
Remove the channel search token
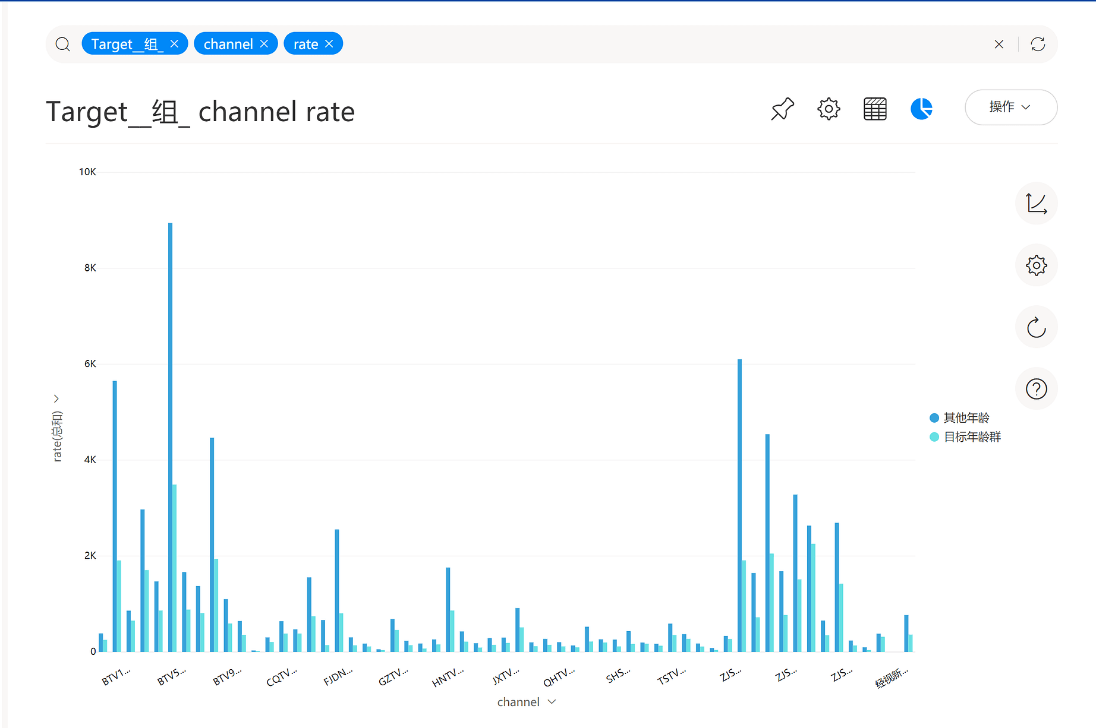tap(264, 44)
